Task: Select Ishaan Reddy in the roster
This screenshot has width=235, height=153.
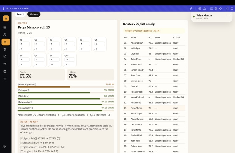Action: 154,70
